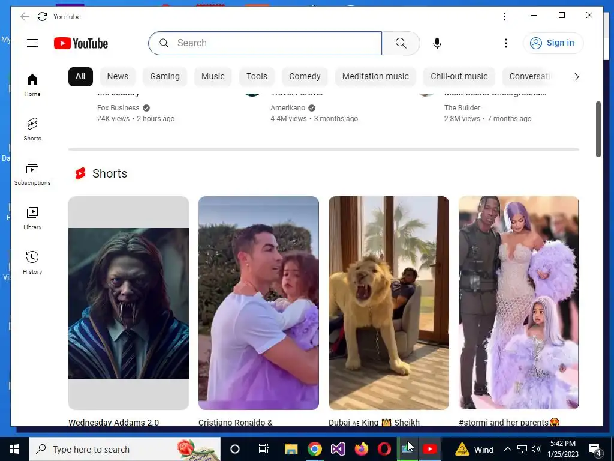Select the Meditation music chip
Image resolution: width=614 pixels, height=461 pixels.
coord(375,76)
